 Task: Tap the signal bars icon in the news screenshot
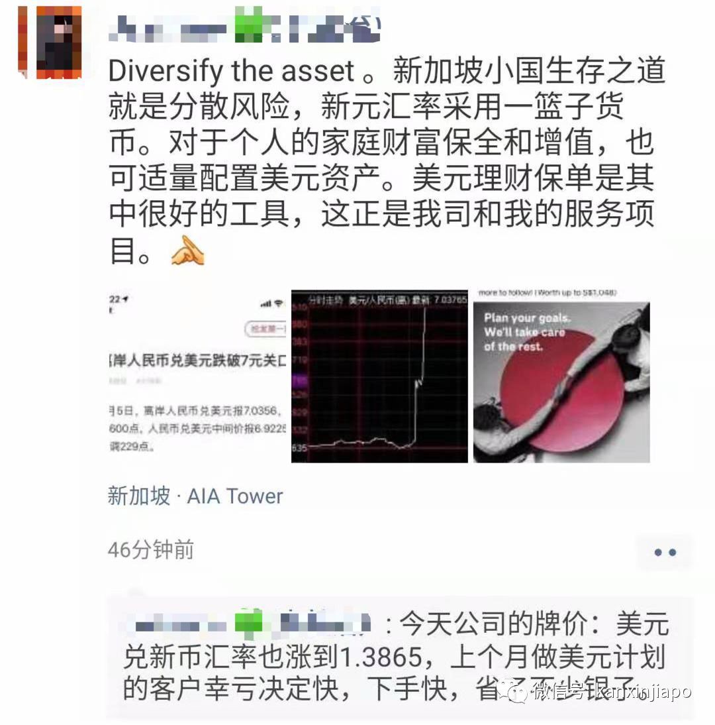coord(266,304)
